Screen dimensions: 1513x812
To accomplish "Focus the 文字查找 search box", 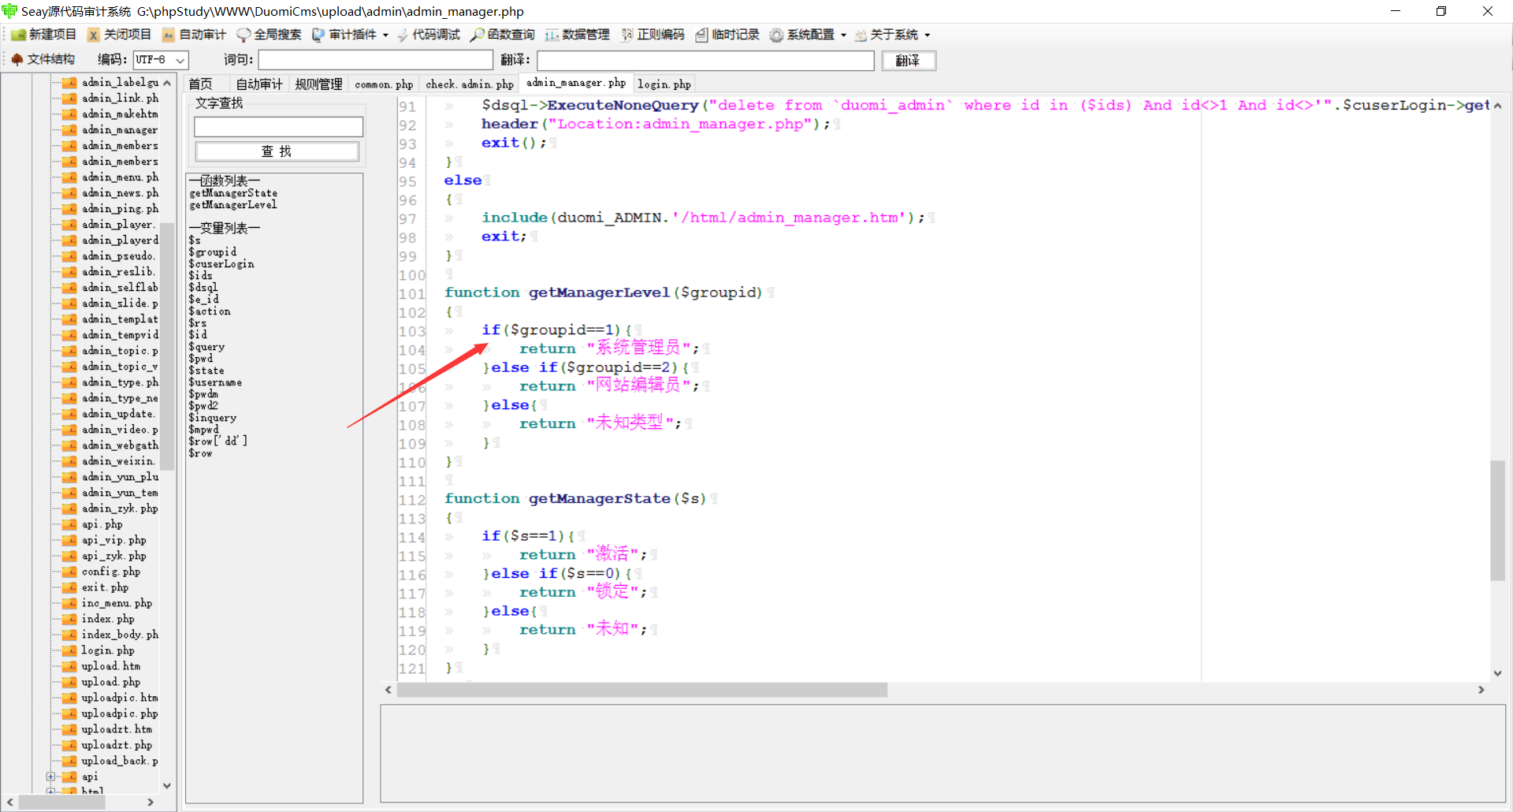I will [278, 126].
